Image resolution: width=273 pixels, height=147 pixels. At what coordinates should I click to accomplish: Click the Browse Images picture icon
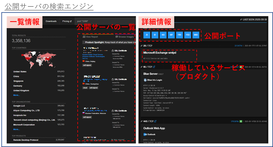pyautogui.click(x=117, y=37)
